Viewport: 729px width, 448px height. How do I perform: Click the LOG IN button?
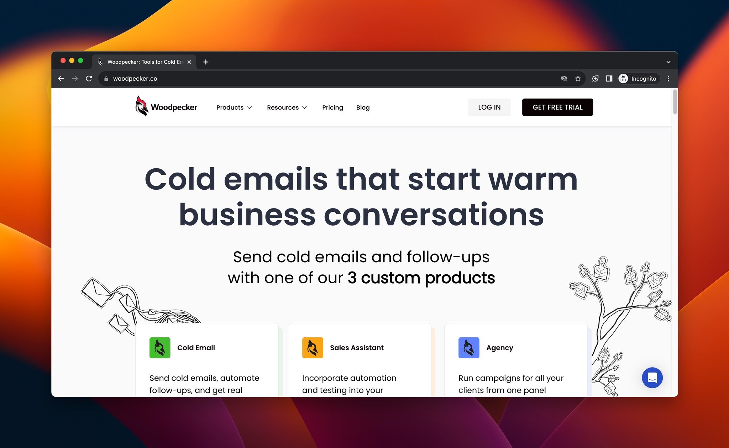tap(489, 107)
